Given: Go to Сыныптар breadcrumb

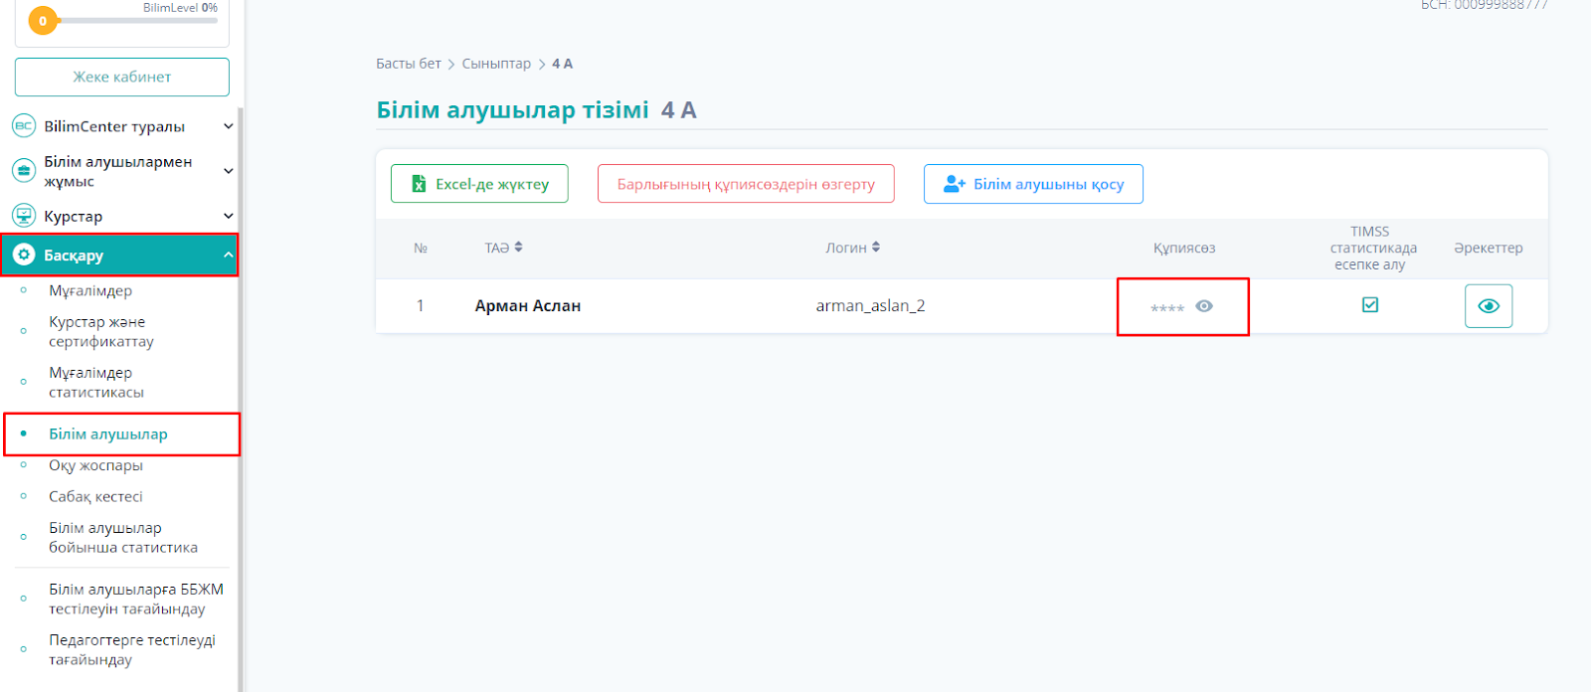Looking at the screenshot, I should pyautogui.click(x=496, y=64).
